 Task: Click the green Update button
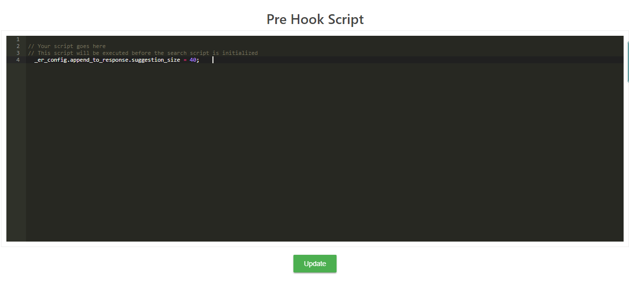(x=314, y=264)
